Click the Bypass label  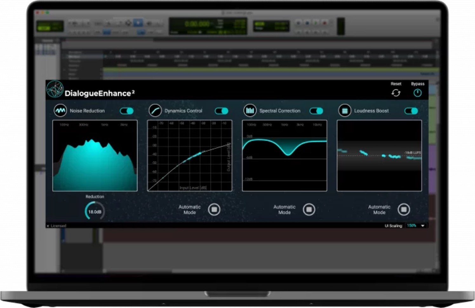(x=418, y=84)
